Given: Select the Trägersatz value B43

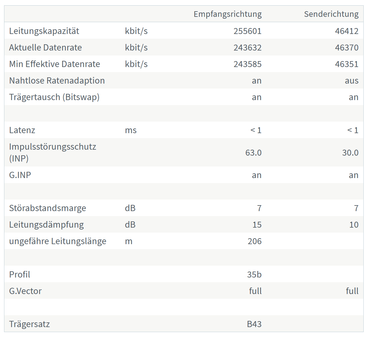Looking at the screenshot, I should tap(254, 324).
